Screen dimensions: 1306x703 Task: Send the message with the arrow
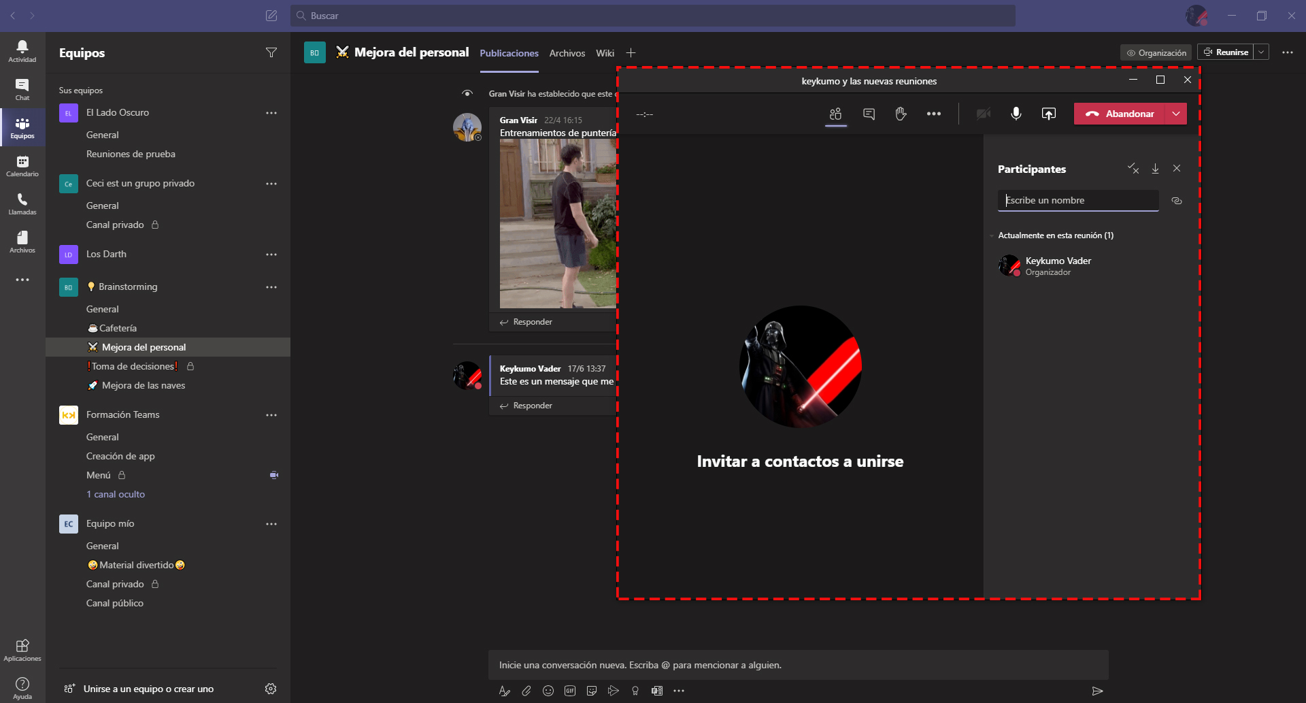pyautogui.click(x=1097, y=691)
